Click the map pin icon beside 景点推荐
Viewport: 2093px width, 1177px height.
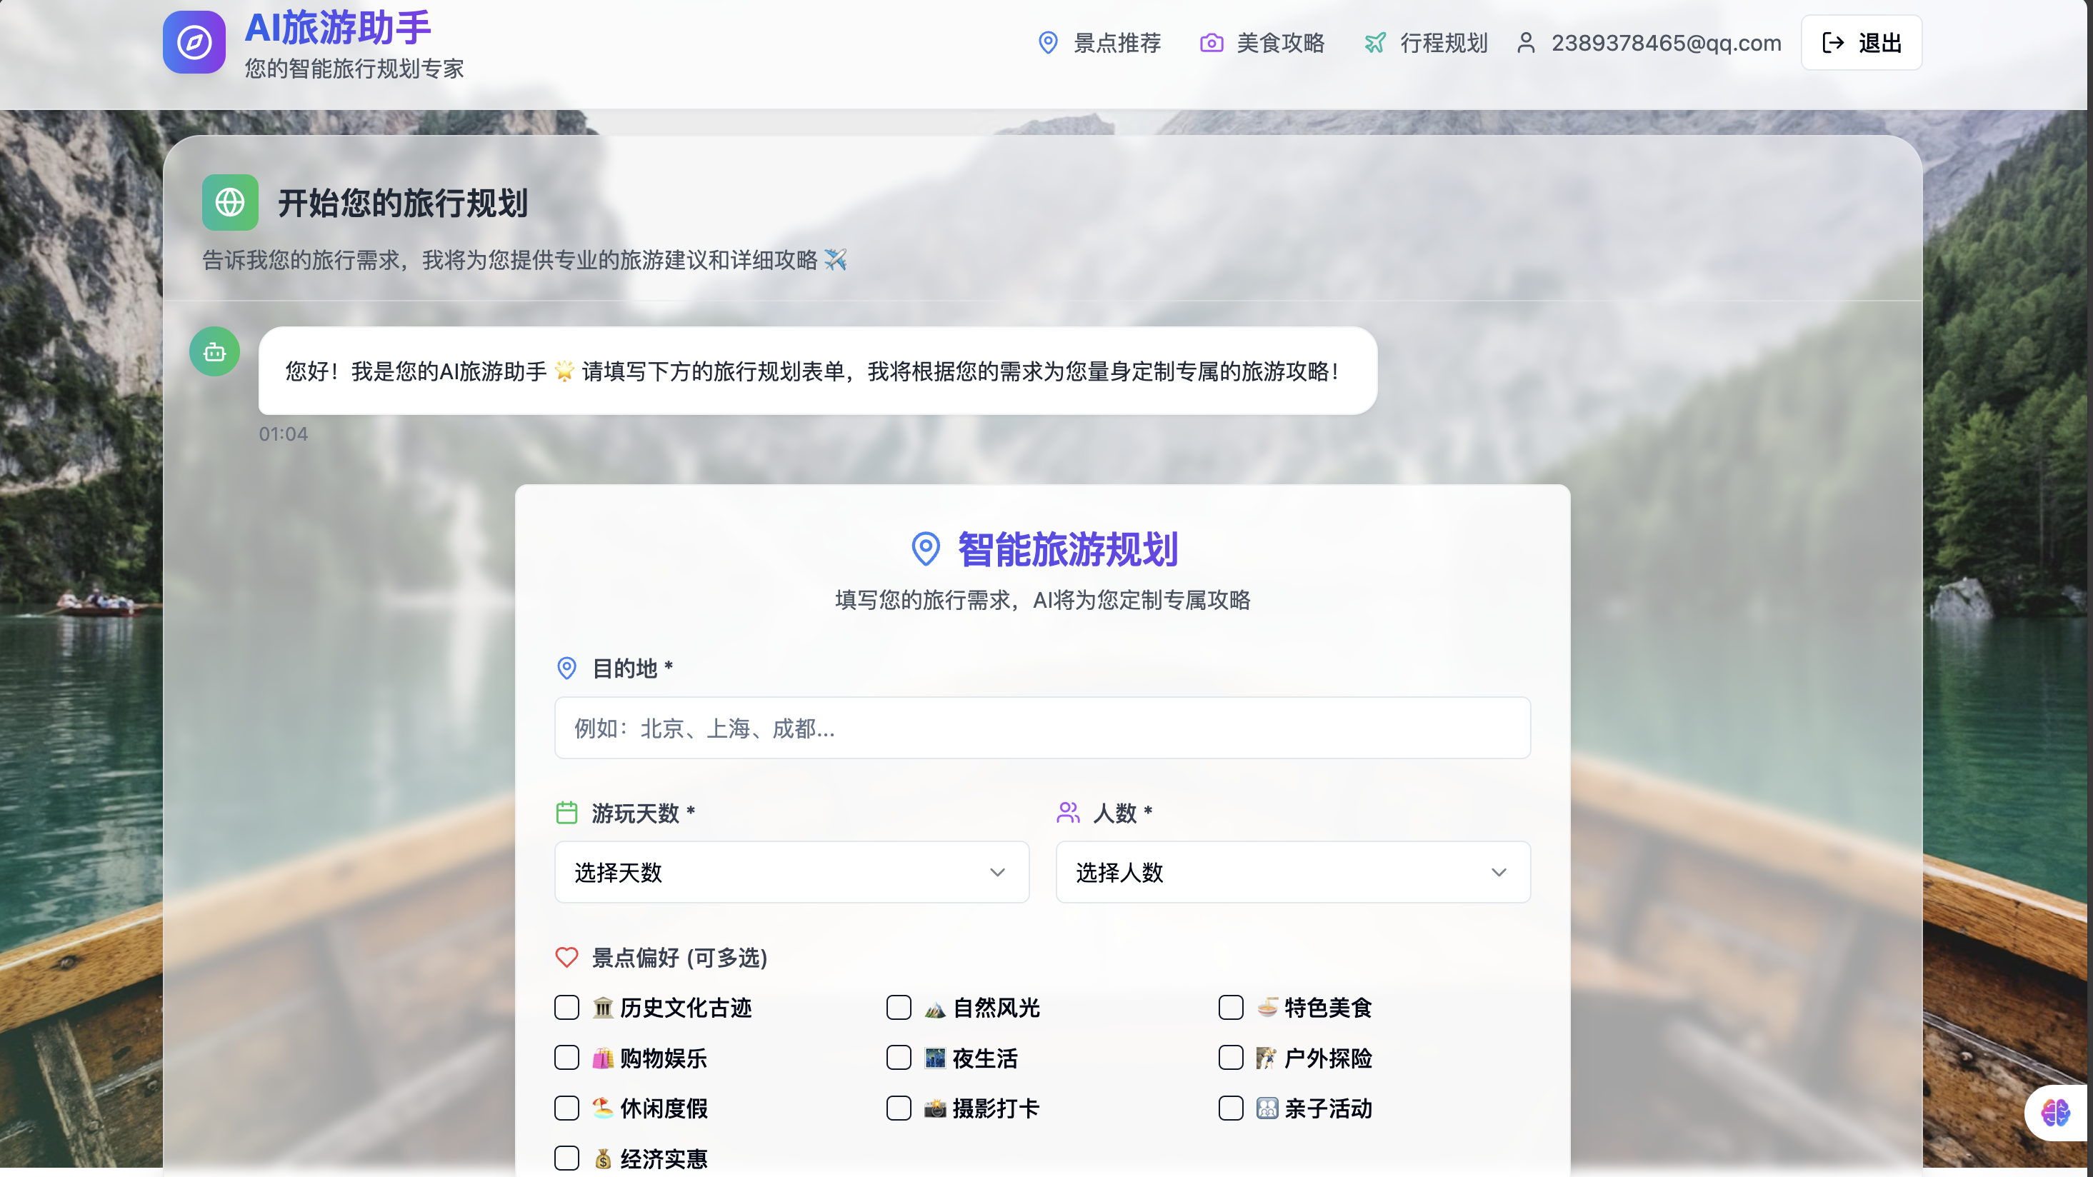[1048, 43]
